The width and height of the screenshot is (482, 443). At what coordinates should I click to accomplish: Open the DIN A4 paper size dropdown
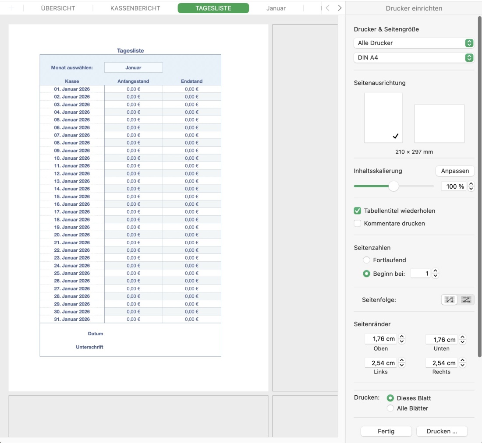coord(414,58)
